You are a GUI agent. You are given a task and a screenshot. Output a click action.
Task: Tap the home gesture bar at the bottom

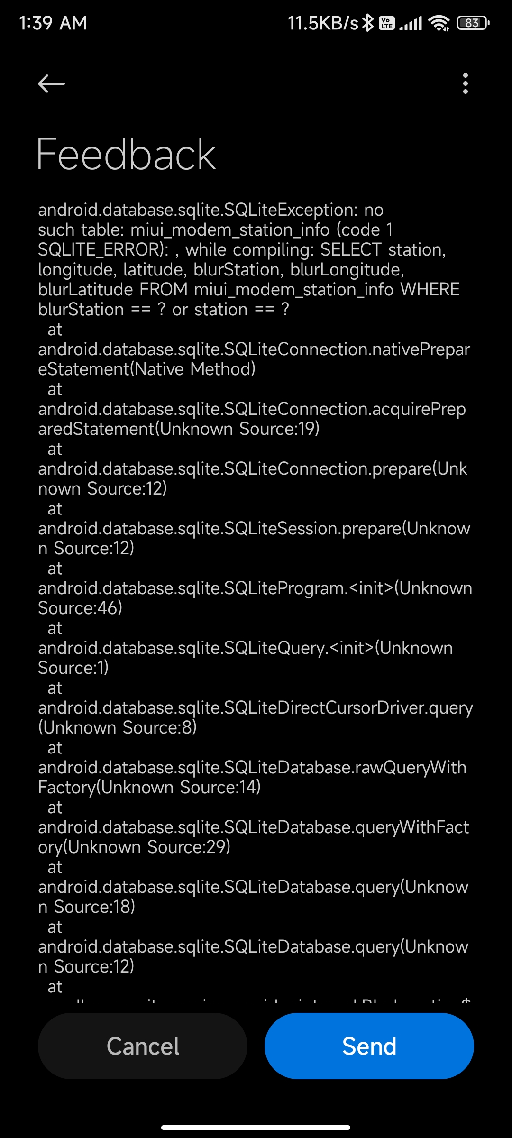pyautogui.click(x=256, y=1127)
